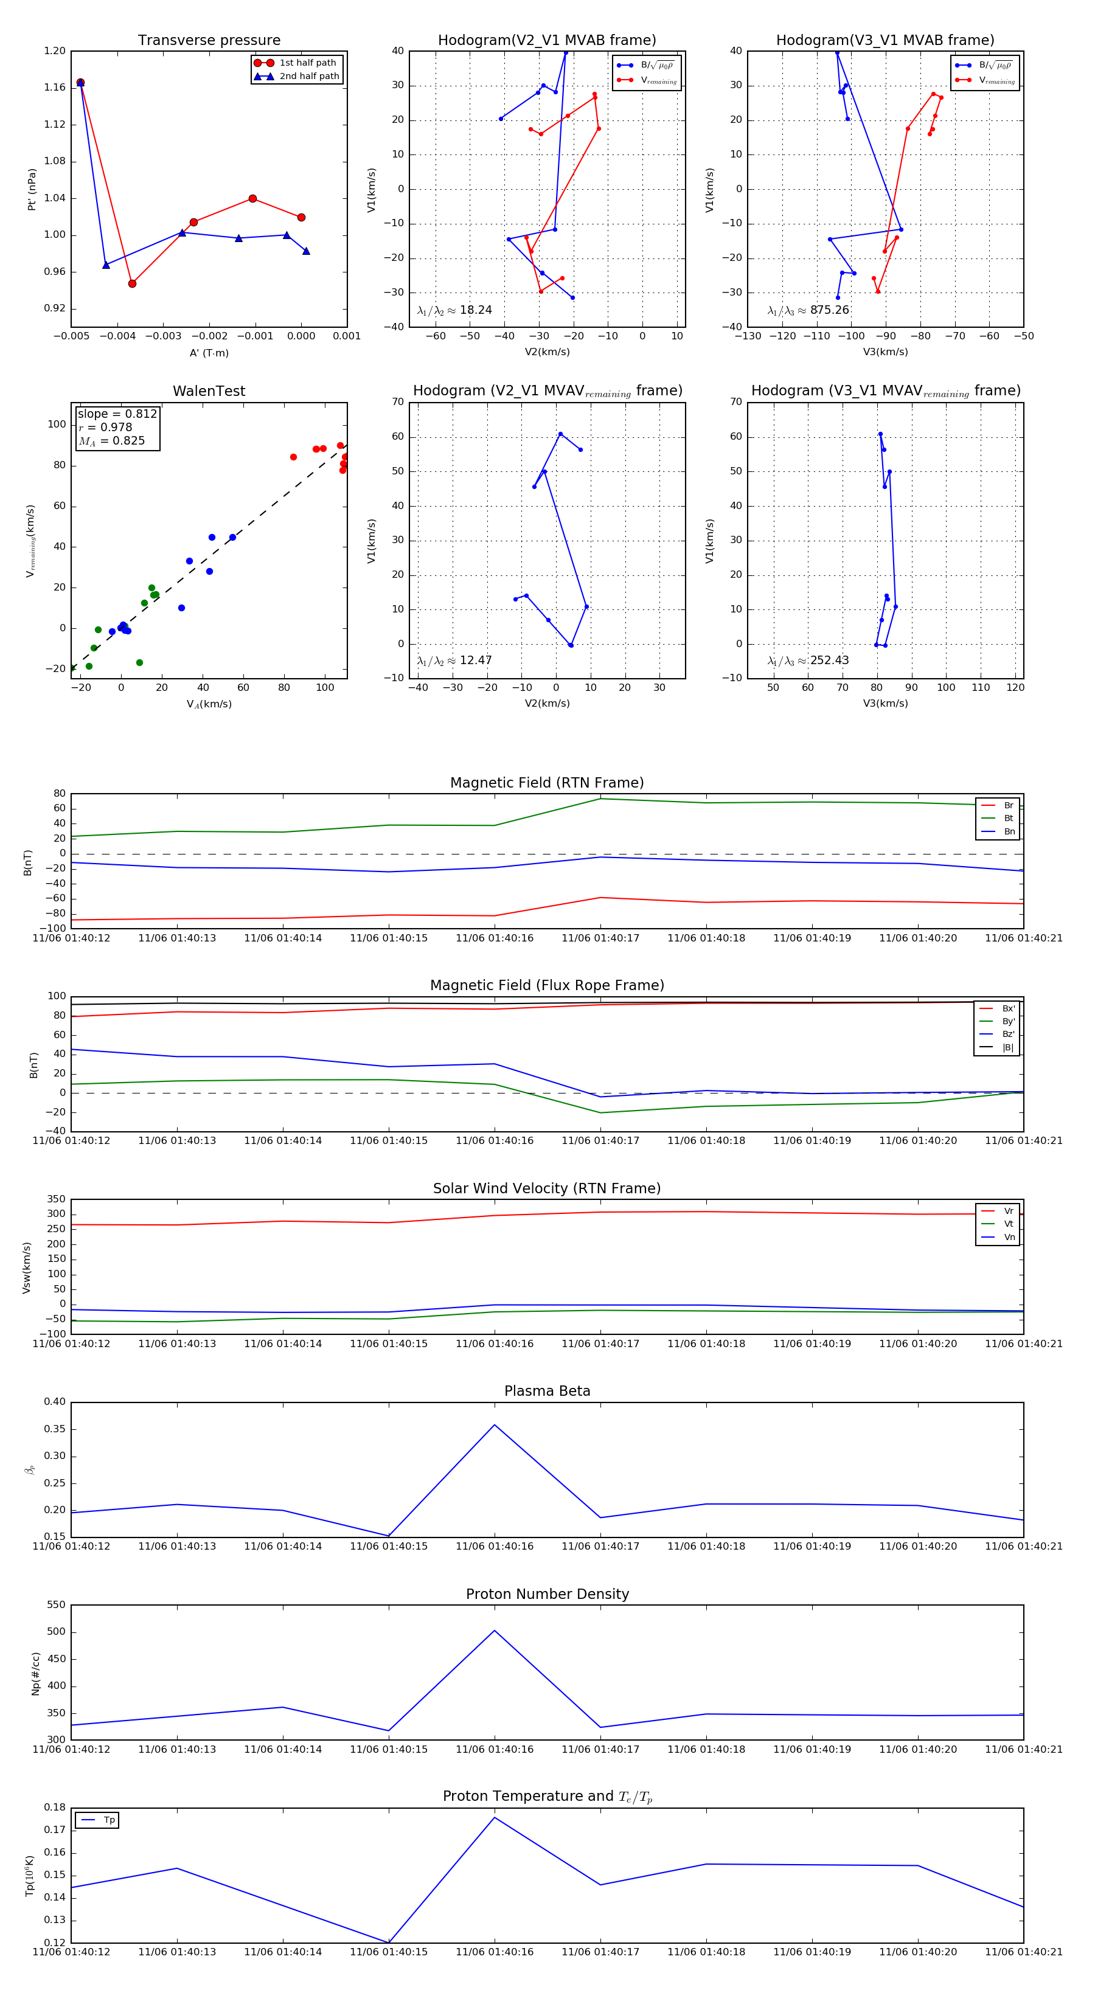Screen dimensions: 1095x2007
Task: Select the Bn legend entry in RTN plot
Action: [998, 831]
